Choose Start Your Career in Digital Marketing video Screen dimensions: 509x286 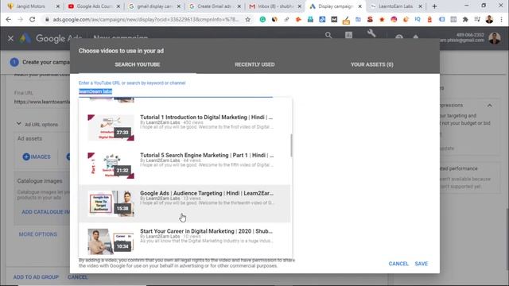coord(185,242)
